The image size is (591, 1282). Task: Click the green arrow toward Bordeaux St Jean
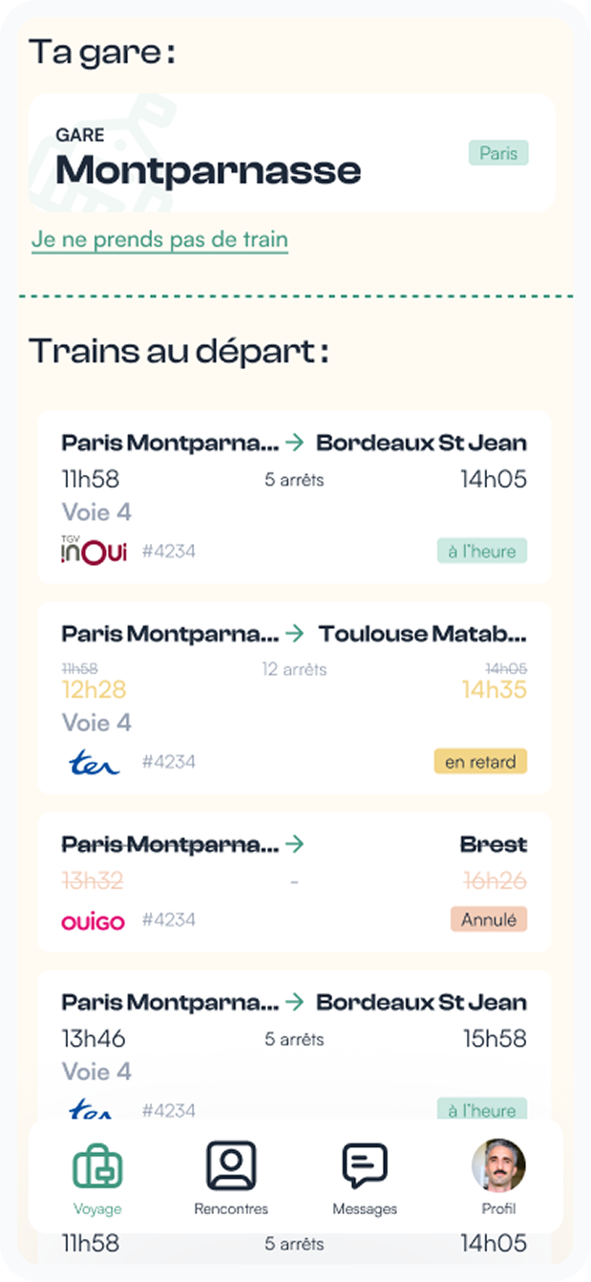click(x=294, y=443)
